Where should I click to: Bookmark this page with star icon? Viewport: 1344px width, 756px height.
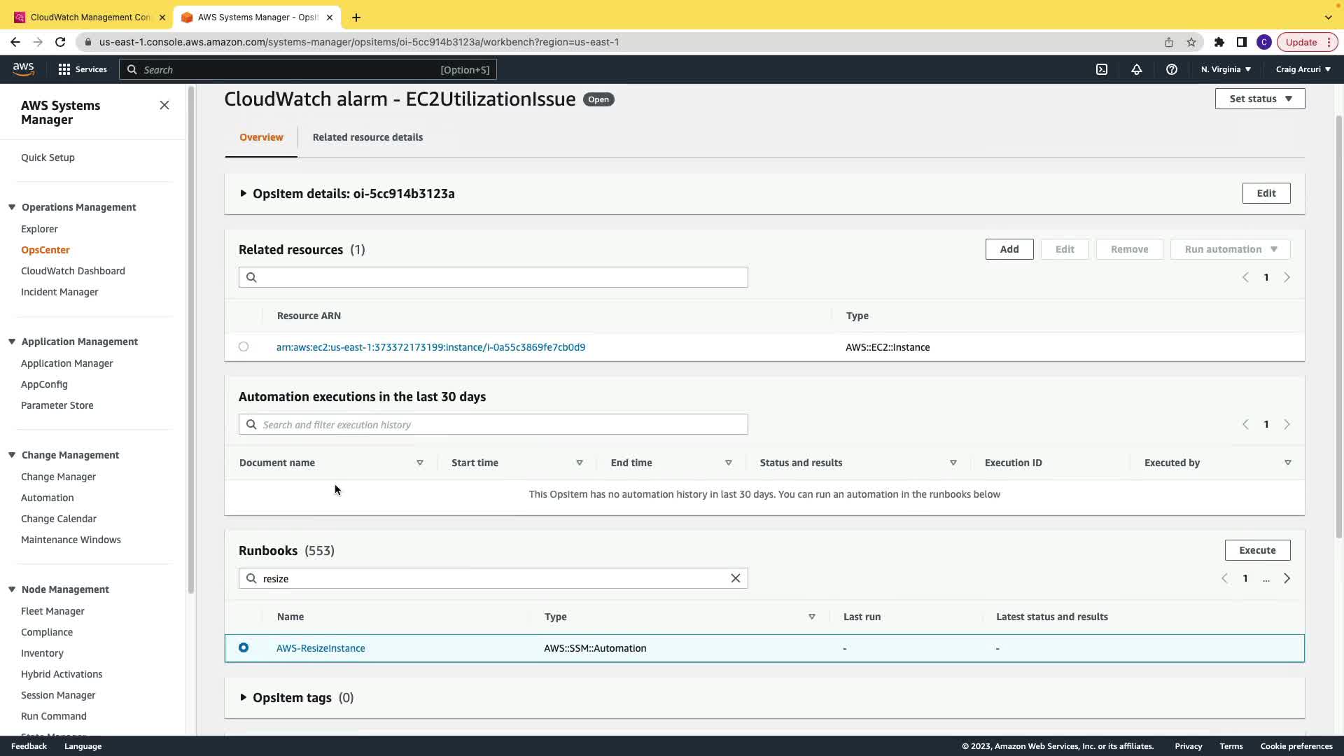pos(1191,42)
